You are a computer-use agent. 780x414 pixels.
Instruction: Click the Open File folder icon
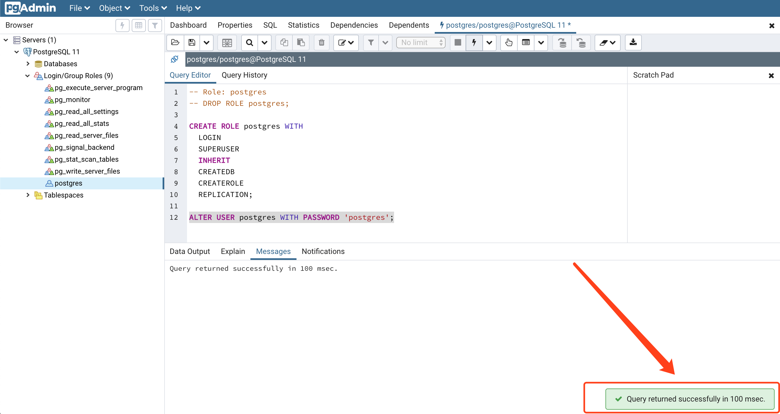click(x=175, y=42)
